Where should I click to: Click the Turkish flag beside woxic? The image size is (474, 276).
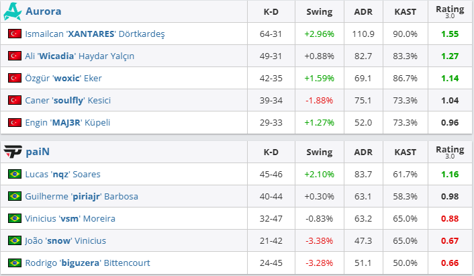[14, 78]
